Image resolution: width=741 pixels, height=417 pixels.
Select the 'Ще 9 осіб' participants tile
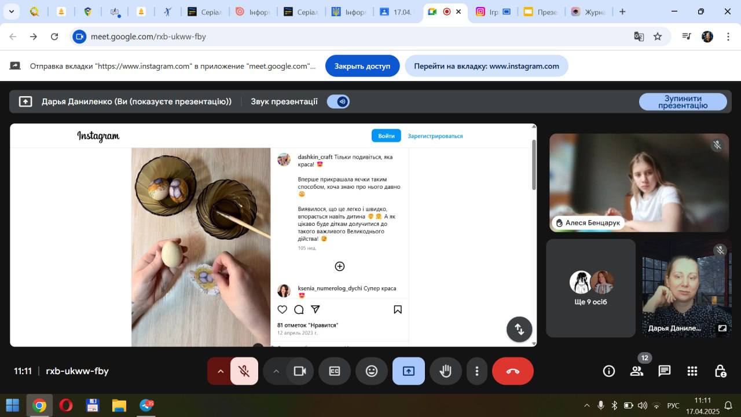(590, 288)
